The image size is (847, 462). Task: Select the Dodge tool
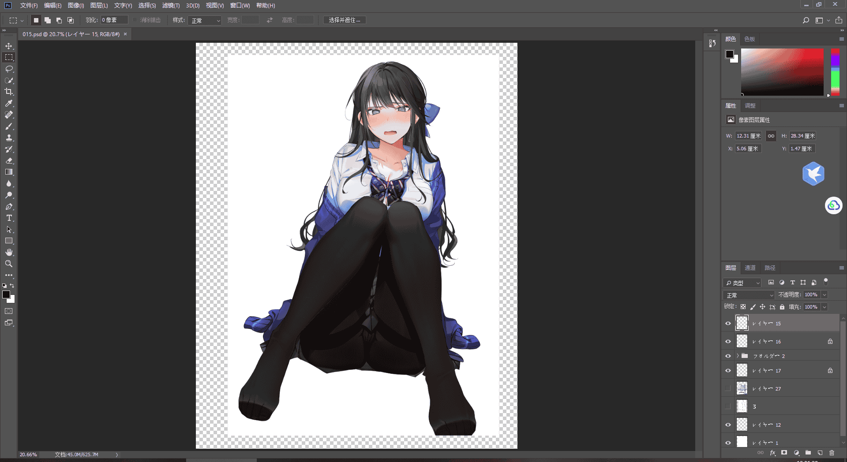(9, 195)
